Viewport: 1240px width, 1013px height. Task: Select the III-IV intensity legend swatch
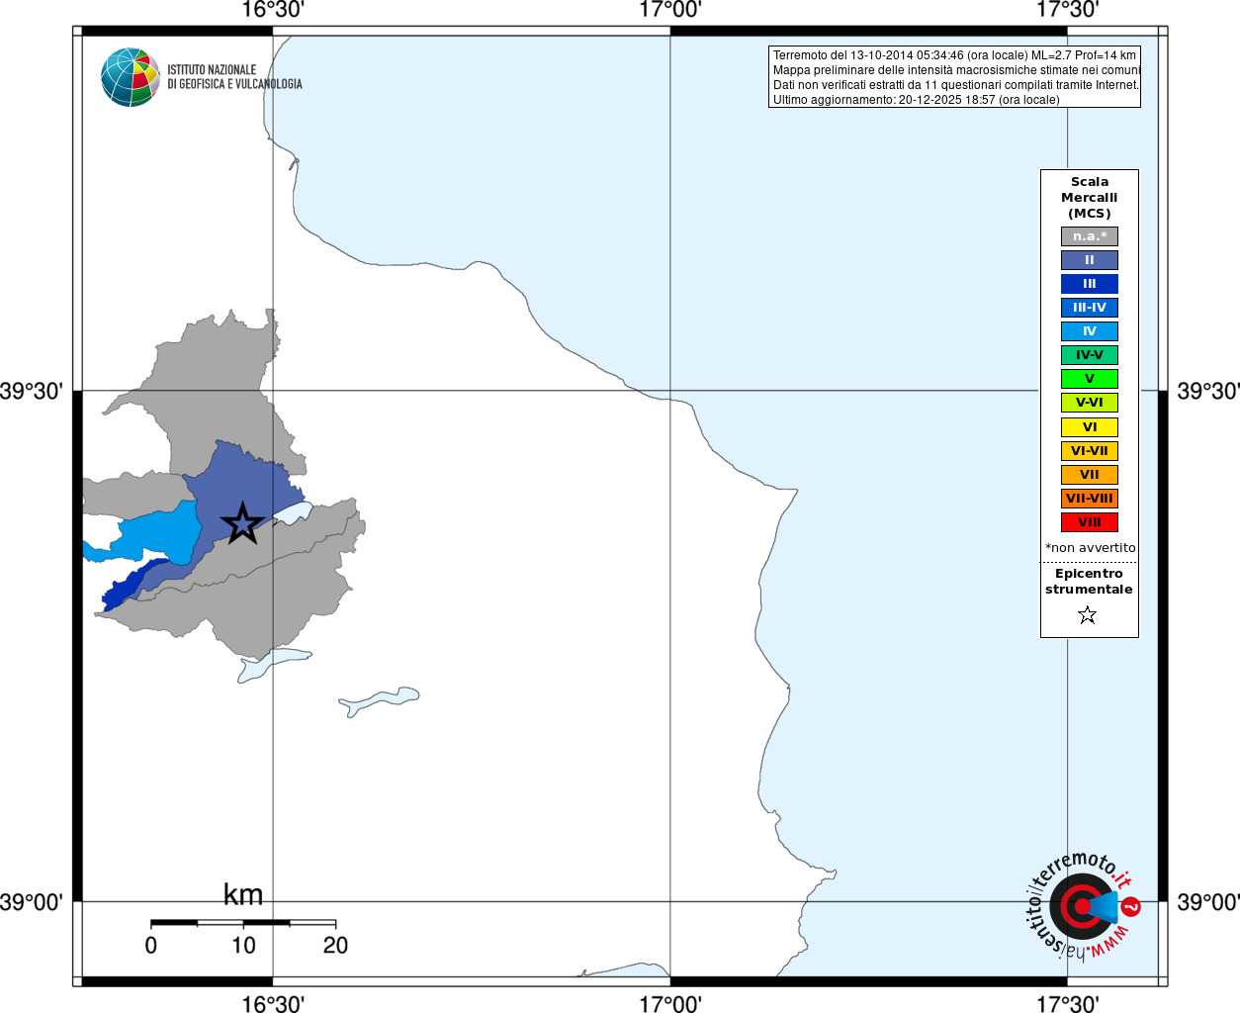[x=1090, y=308]
